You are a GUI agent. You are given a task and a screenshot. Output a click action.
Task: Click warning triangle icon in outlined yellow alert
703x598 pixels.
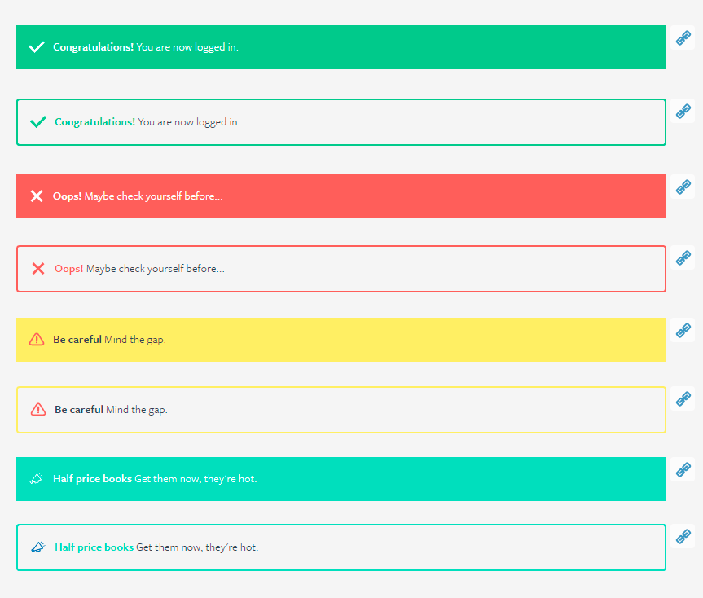38,410
